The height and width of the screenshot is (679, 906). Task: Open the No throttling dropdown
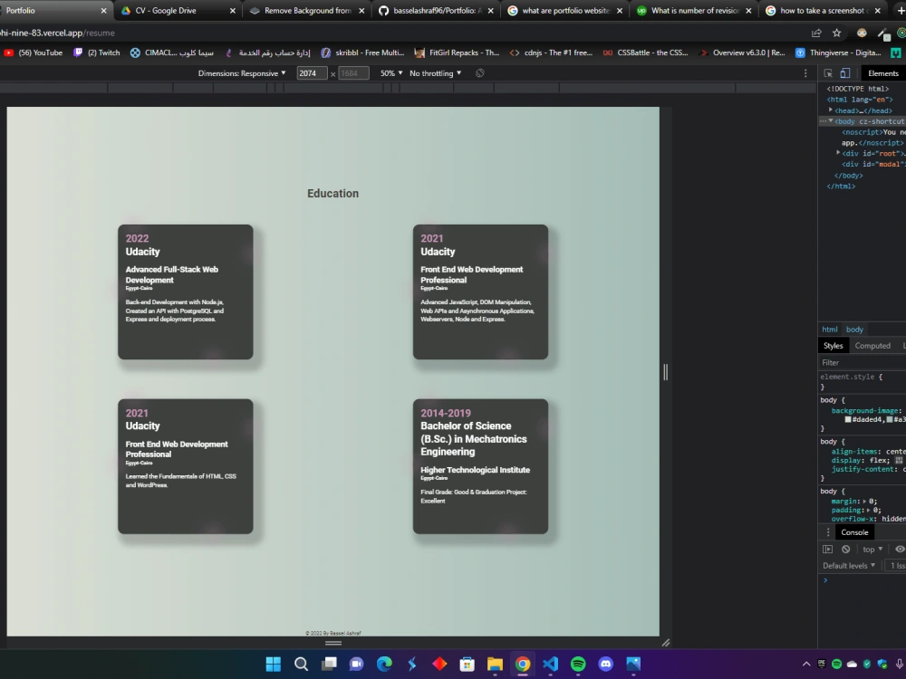coord(436,73)
